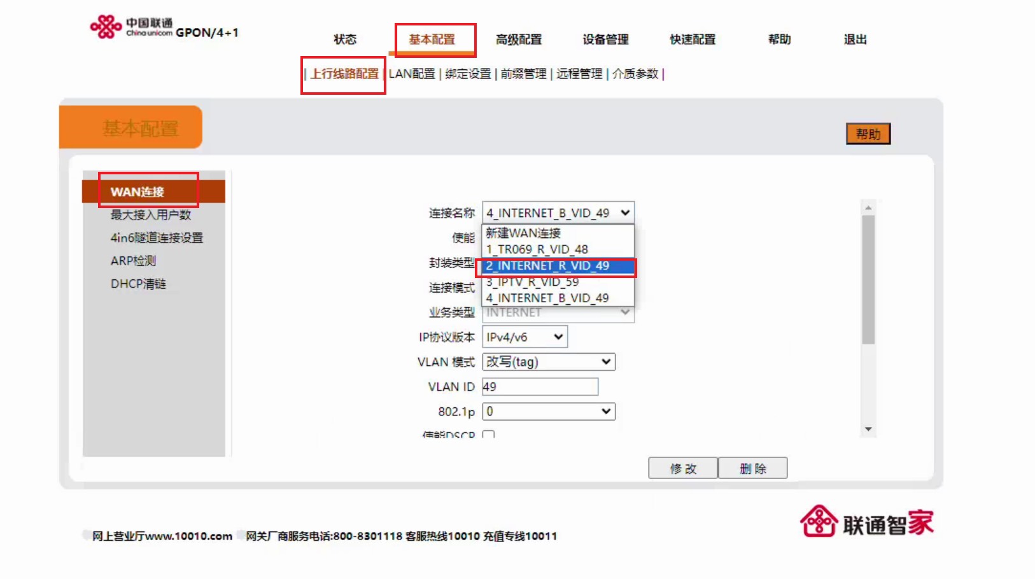Toggle the 使能DSCP checkbox

[x=489, y=435]
